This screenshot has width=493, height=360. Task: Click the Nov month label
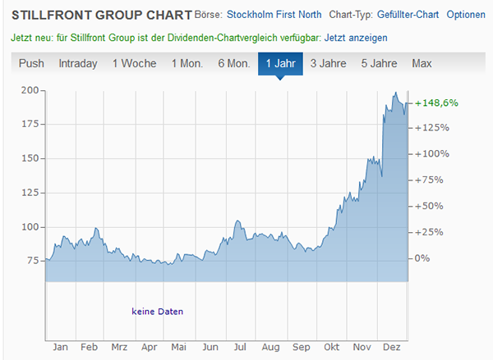pyautogui.click(x=362, y=347)
